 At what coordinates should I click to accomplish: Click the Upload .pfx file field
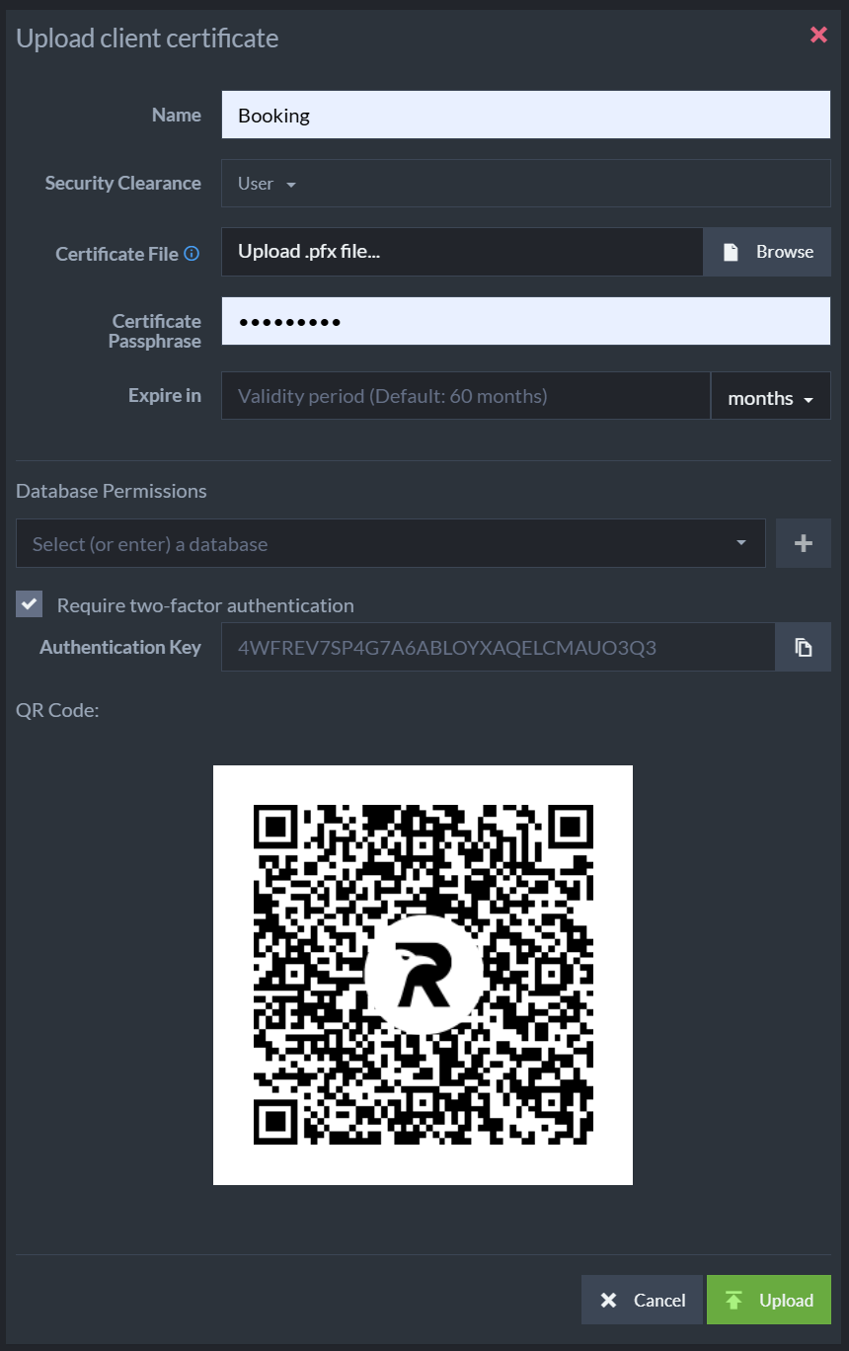pos(462,252)
